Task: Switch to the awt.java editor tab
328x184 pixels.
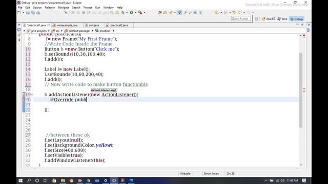Action: (94, 25)
